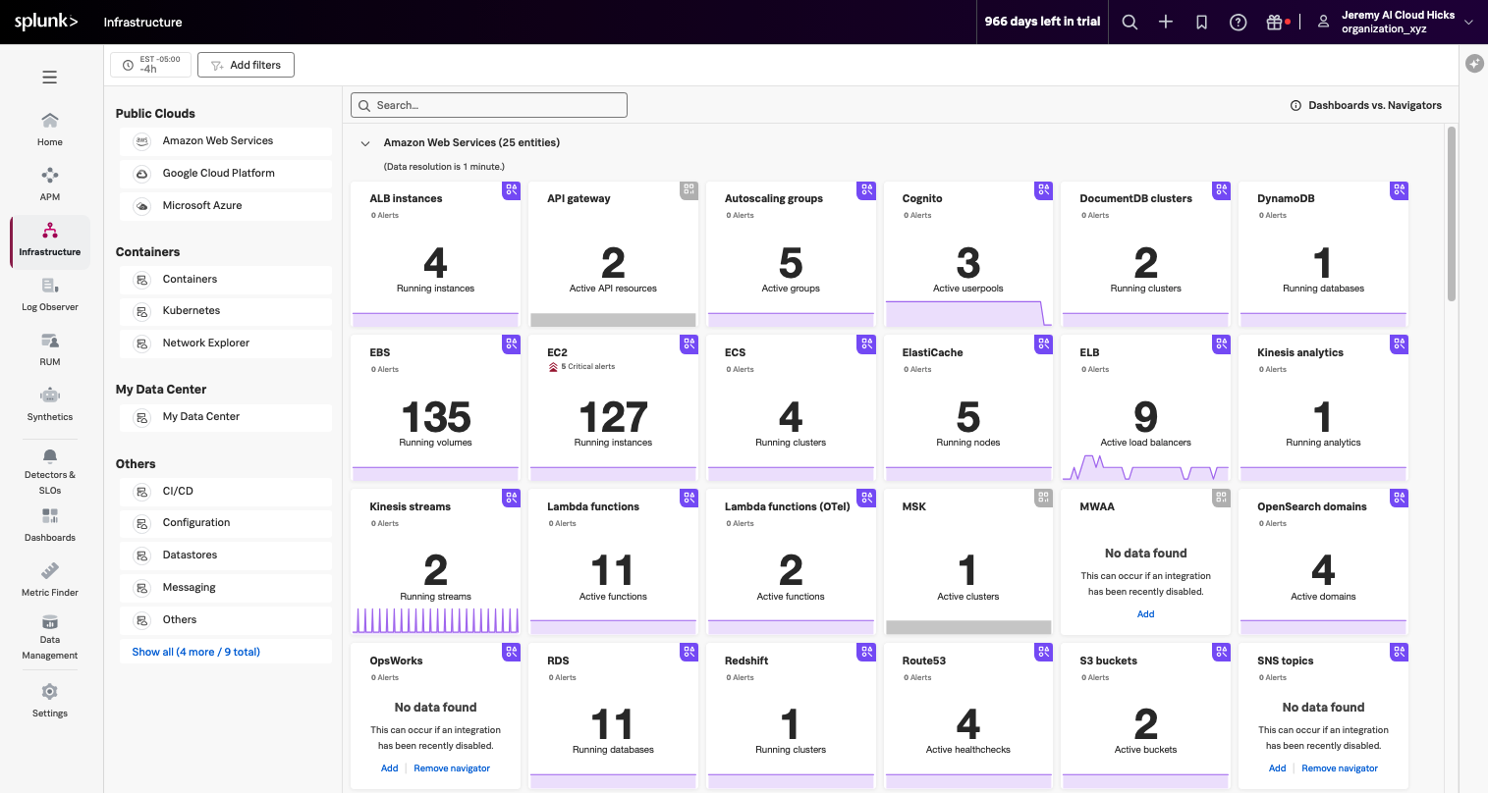Click the Search entities input field

click(x=488, y=104)
